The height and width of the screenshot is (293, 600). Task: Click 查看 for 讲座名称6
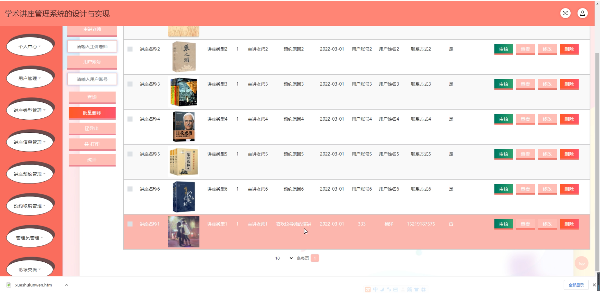pos(525,189)
